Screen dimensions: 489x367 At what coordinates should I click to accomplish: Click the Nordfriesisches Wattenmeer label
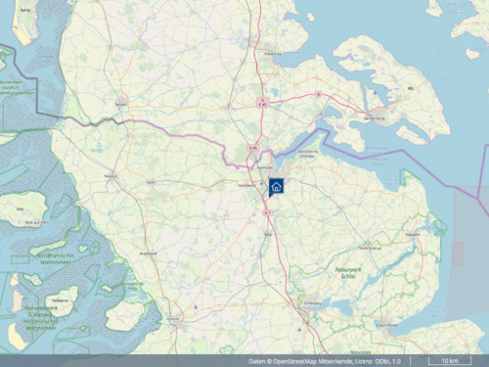(56, 258)
